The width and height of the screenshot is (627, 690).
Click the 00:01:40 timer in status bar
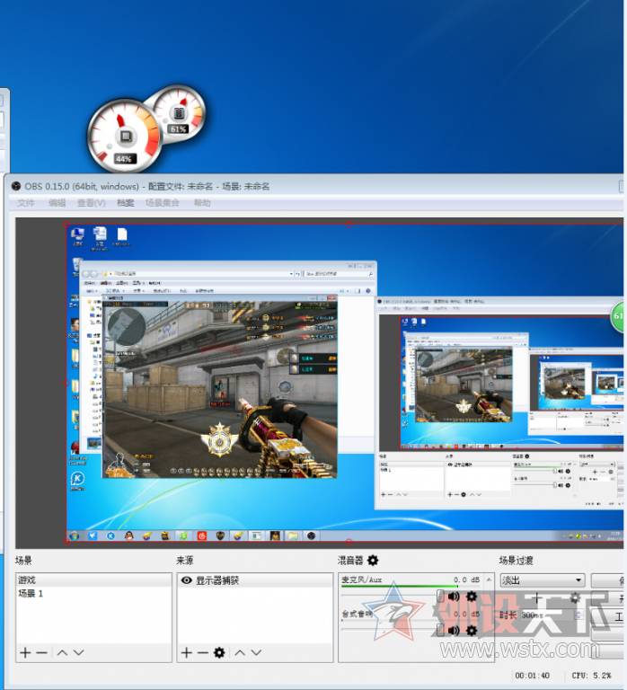533,676
